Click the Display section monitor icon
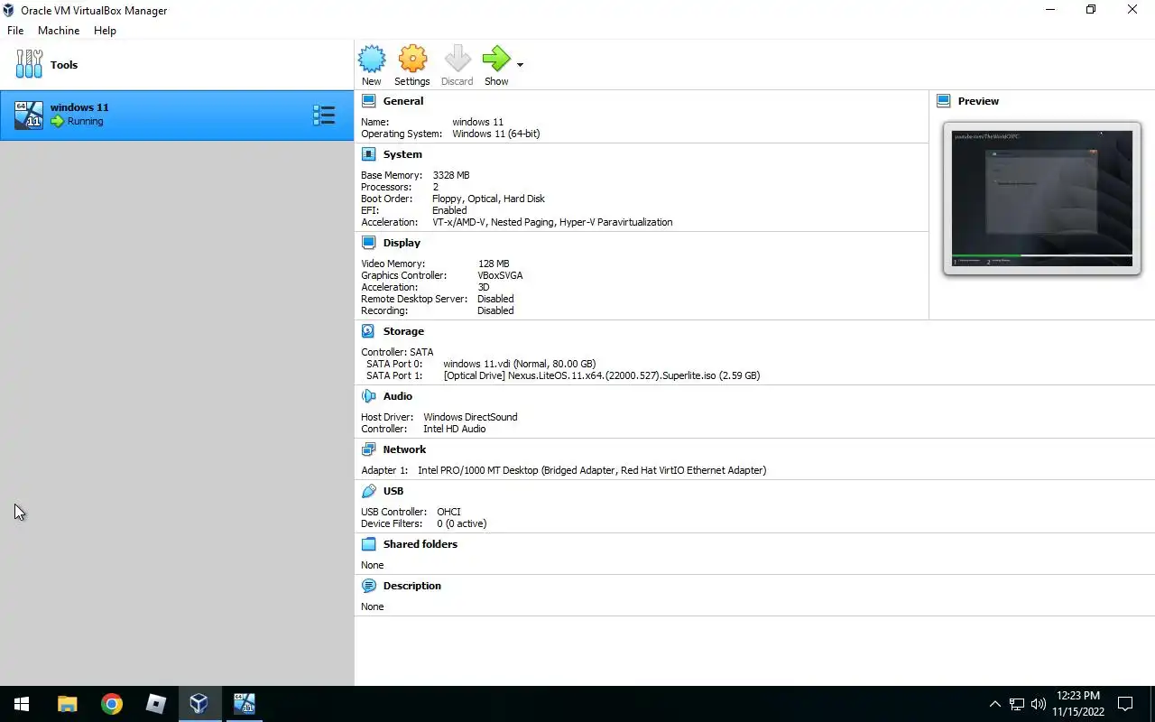 [x=368, y=243]
